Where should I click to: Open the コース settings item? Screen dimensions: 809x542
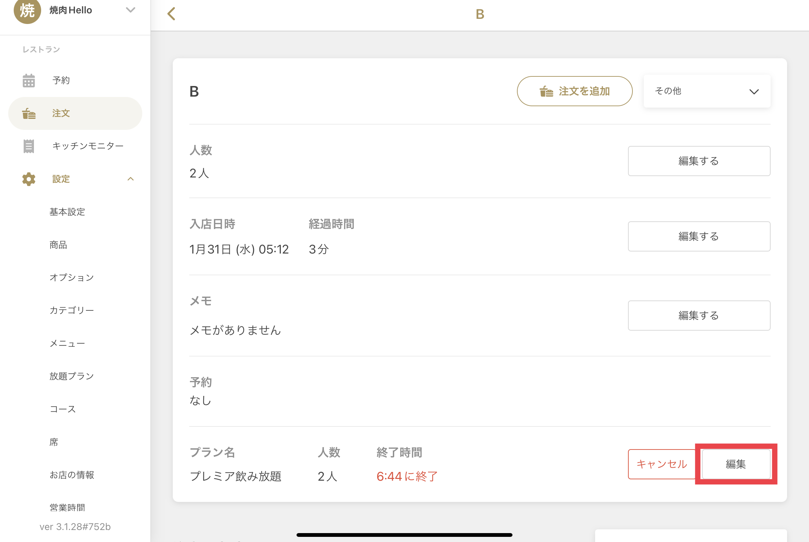63,409
